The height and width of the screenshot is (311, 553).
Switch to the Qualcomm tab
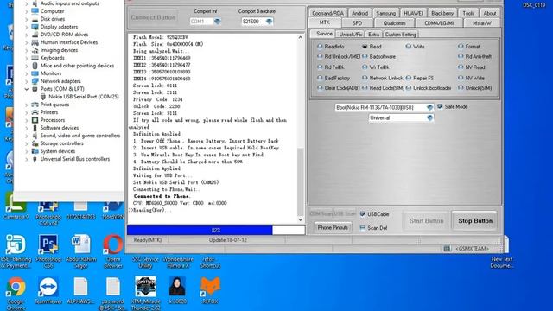[x=394, y=23]
